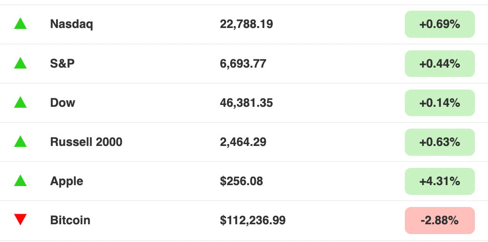The image size is (488, 242).
Task: Click the +4.31% Apple badge
Action: [439, 181]
